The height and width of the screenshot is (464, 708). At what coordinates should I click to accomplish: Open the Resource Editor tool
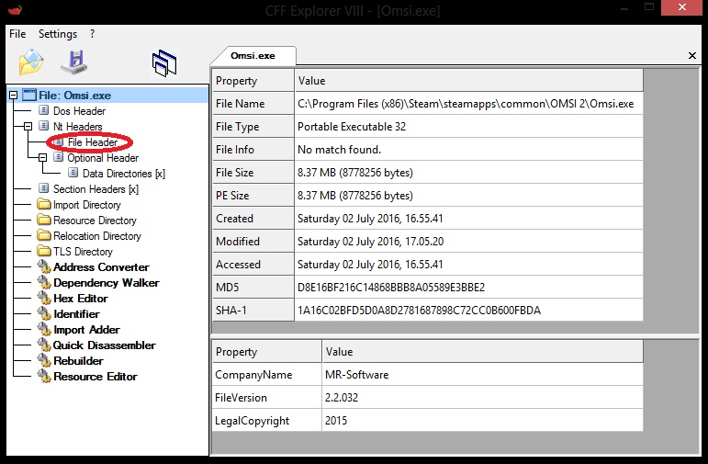click(x=95, y=377)
